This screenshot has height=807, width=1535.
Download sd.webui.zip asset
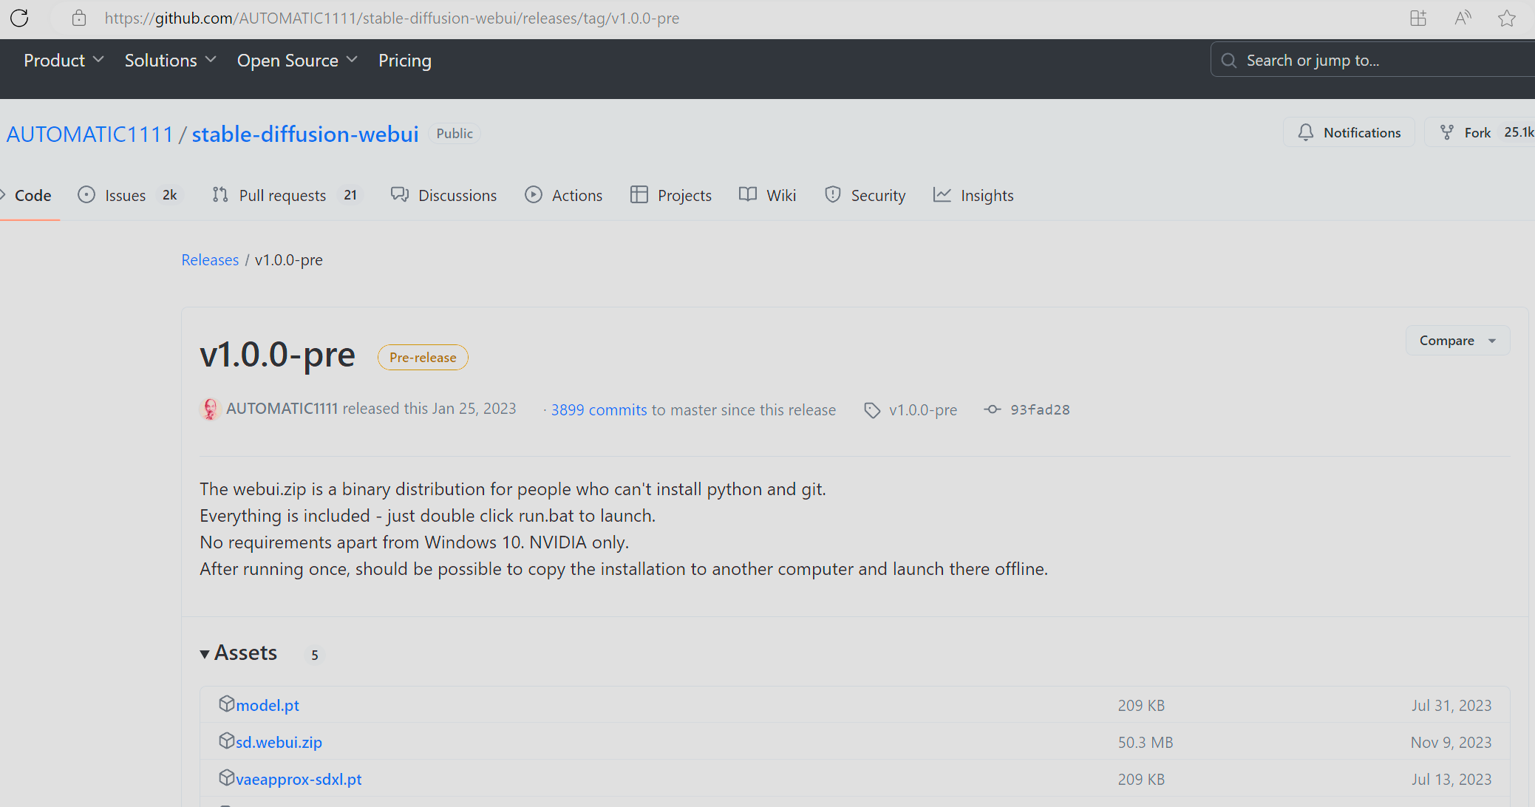click(x=279, y=742)
